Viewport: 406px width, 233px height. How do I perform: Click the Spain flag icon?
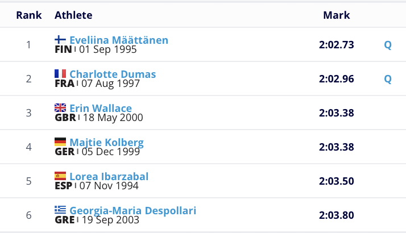click(60, 176)
